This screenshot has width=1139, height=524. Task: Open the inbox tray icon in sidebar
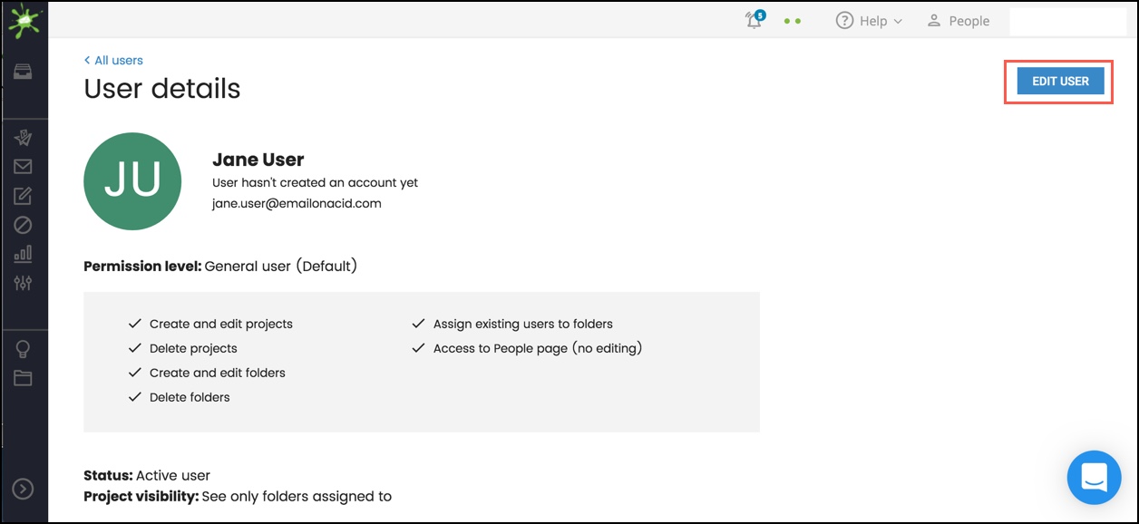click(23, 73)
